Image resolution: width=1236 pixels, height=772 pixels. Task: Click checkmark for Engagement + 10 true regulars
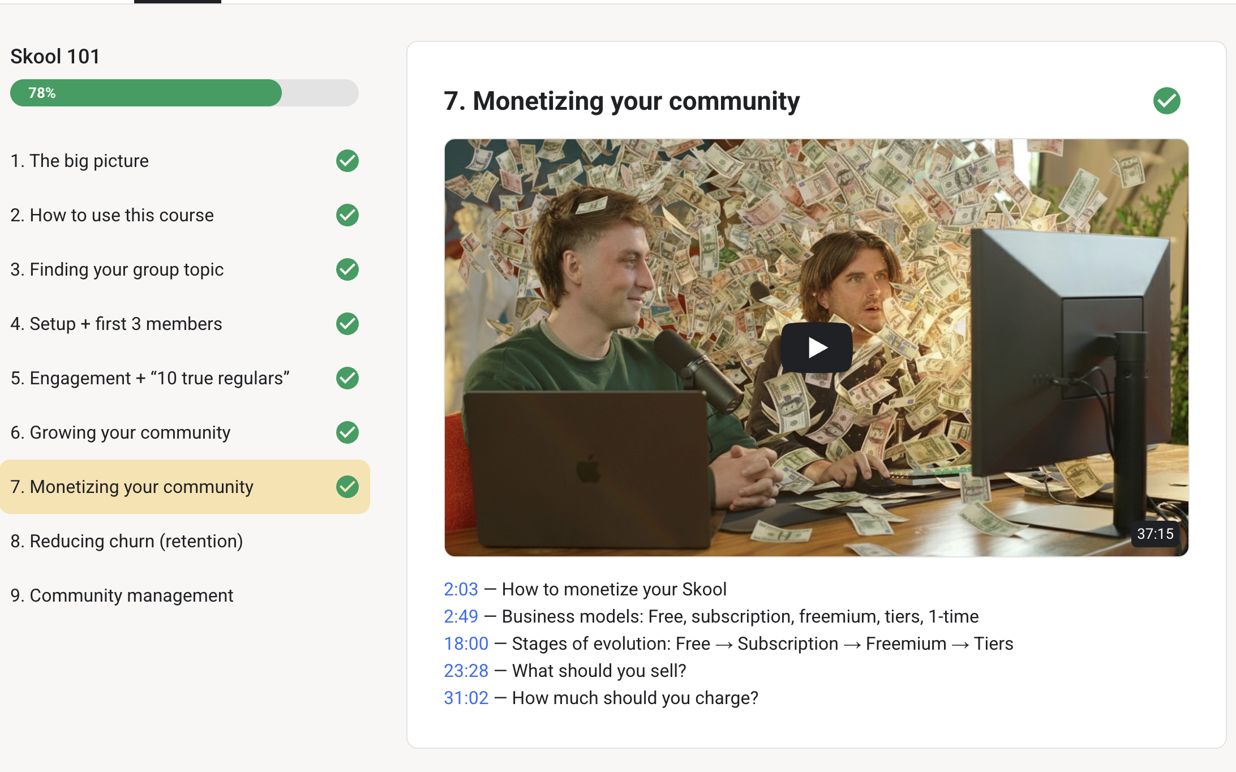pos(347,378)
